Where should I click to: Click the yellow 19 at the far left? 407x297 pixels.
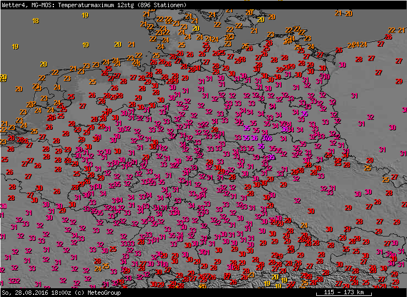point(15,47)
